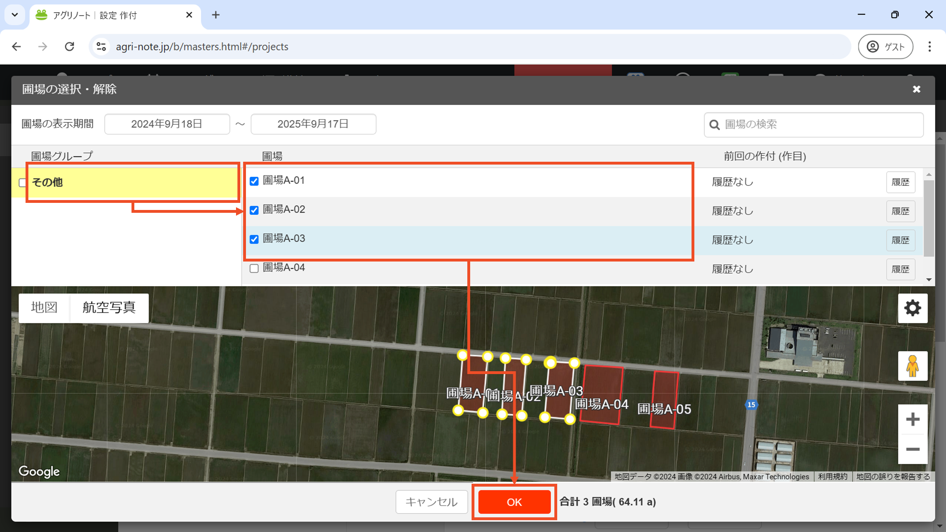The width and height of the screenshot is (946, 532).
Task: Check the 圃場A-04 checkbox
Action: point(254,269)
